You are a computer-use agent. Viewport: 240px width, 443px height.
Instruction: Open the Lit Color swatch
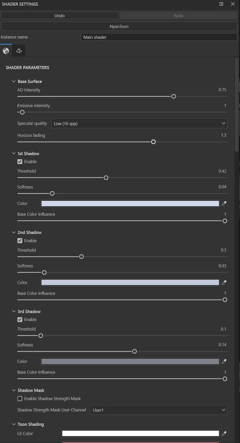141,434
